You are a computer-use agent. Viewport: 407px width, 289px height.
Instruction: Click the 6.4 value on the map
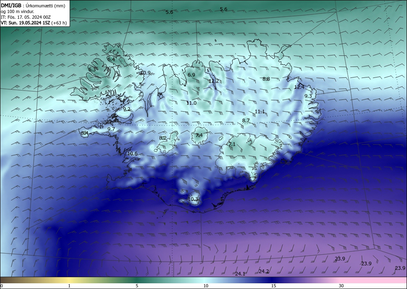pyautogui.click(x=111, y=59)
